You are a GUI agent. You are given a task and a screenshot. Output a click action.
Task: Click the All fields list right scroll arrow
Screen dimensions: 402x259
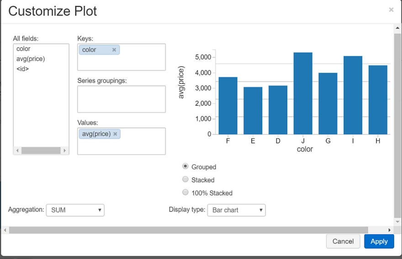tap(64, 151)
